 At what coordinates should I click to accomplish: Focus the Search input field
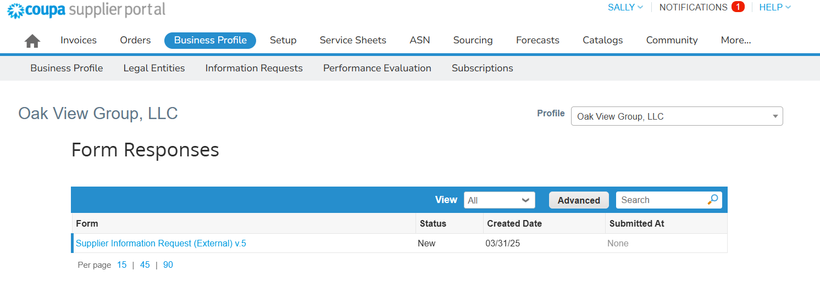pyautogui.click(x=662, y=200)
